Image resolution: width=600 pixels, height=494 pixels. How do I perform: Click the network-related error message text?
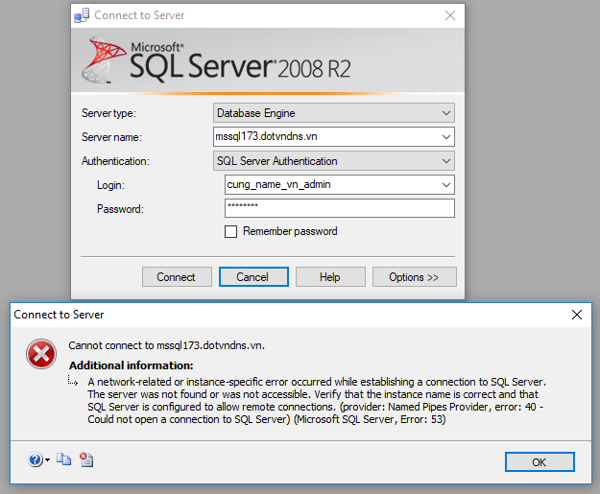click(317, 400)
